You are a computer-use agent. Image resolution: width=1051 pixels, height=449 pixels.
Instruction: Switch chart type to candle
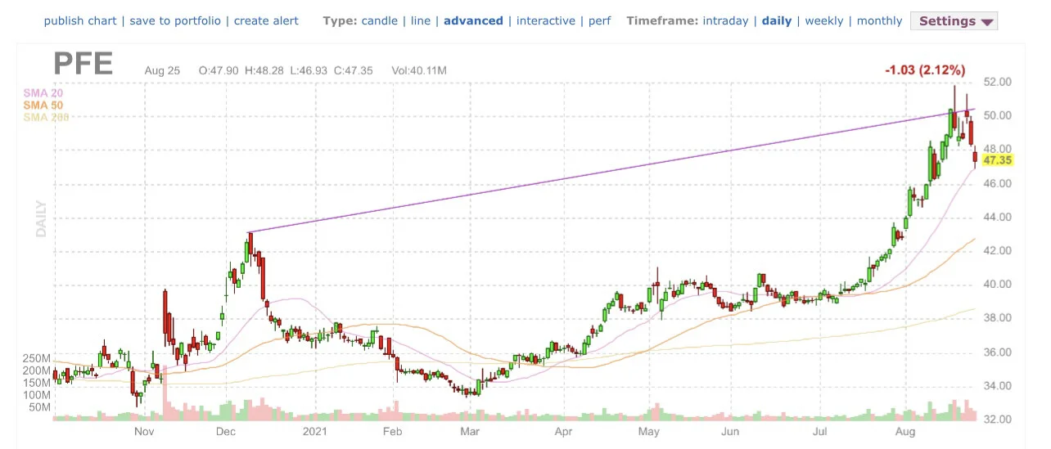click(379, 21)
